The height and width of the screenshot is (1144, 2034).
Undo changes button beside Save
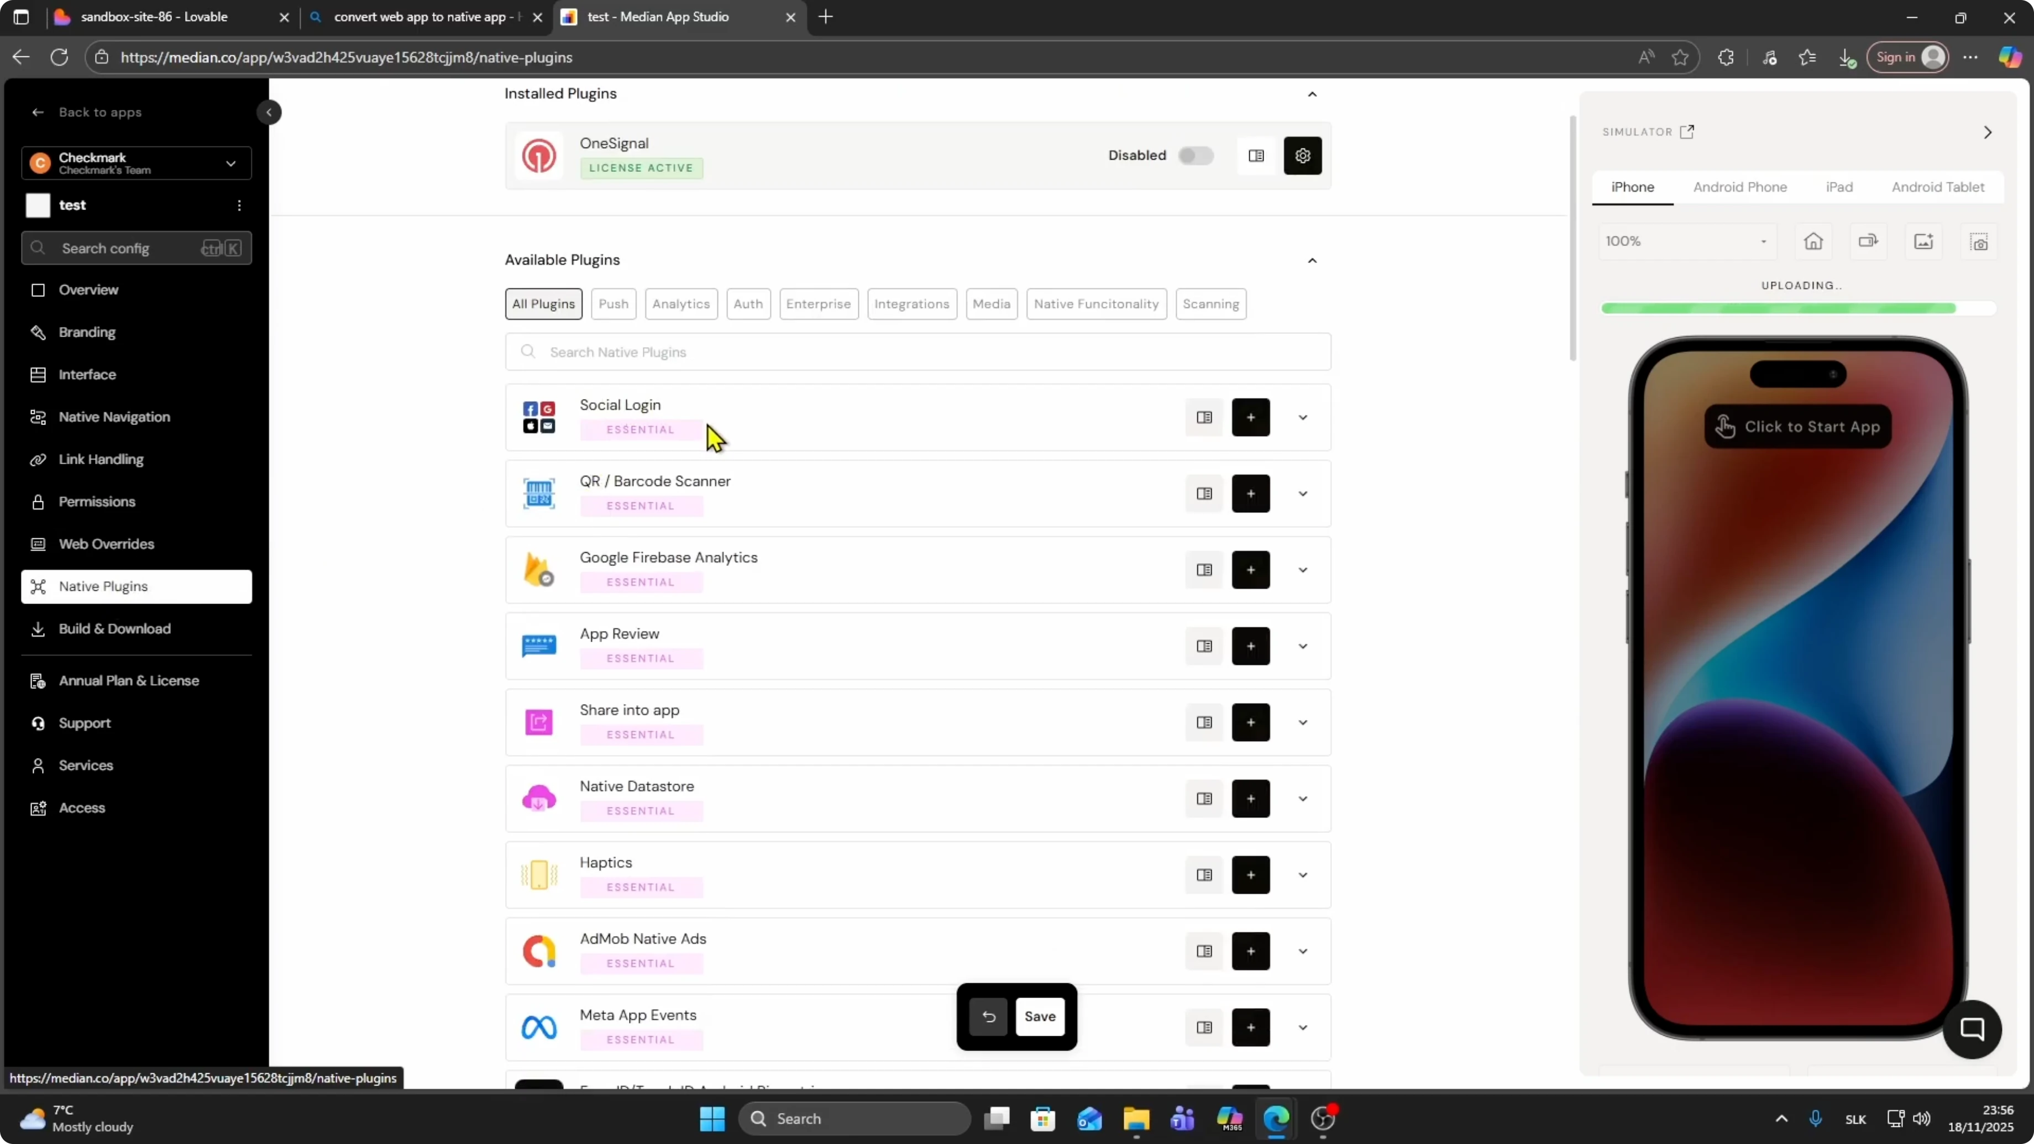click(989, 1017)
